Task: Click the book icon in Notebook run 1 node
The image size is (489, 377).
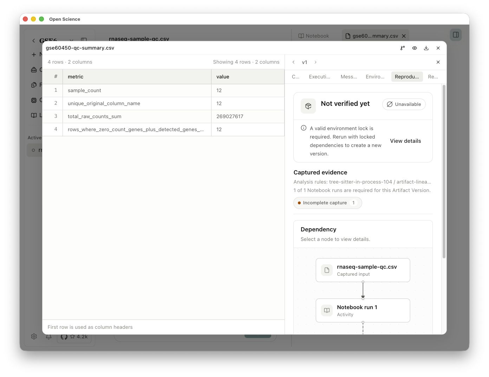Action: coord(327,311)
